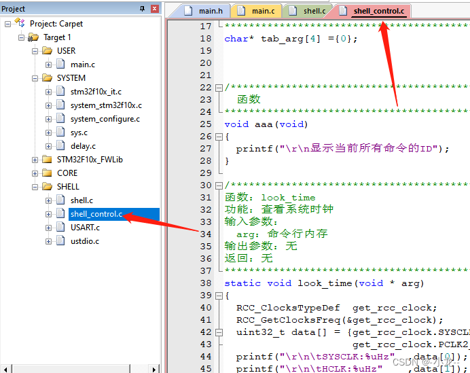Image resolution: width=470 pixels, height=373 pixels.
Task: Collapse the SYSTEM folder
Action: coord(35,78)
